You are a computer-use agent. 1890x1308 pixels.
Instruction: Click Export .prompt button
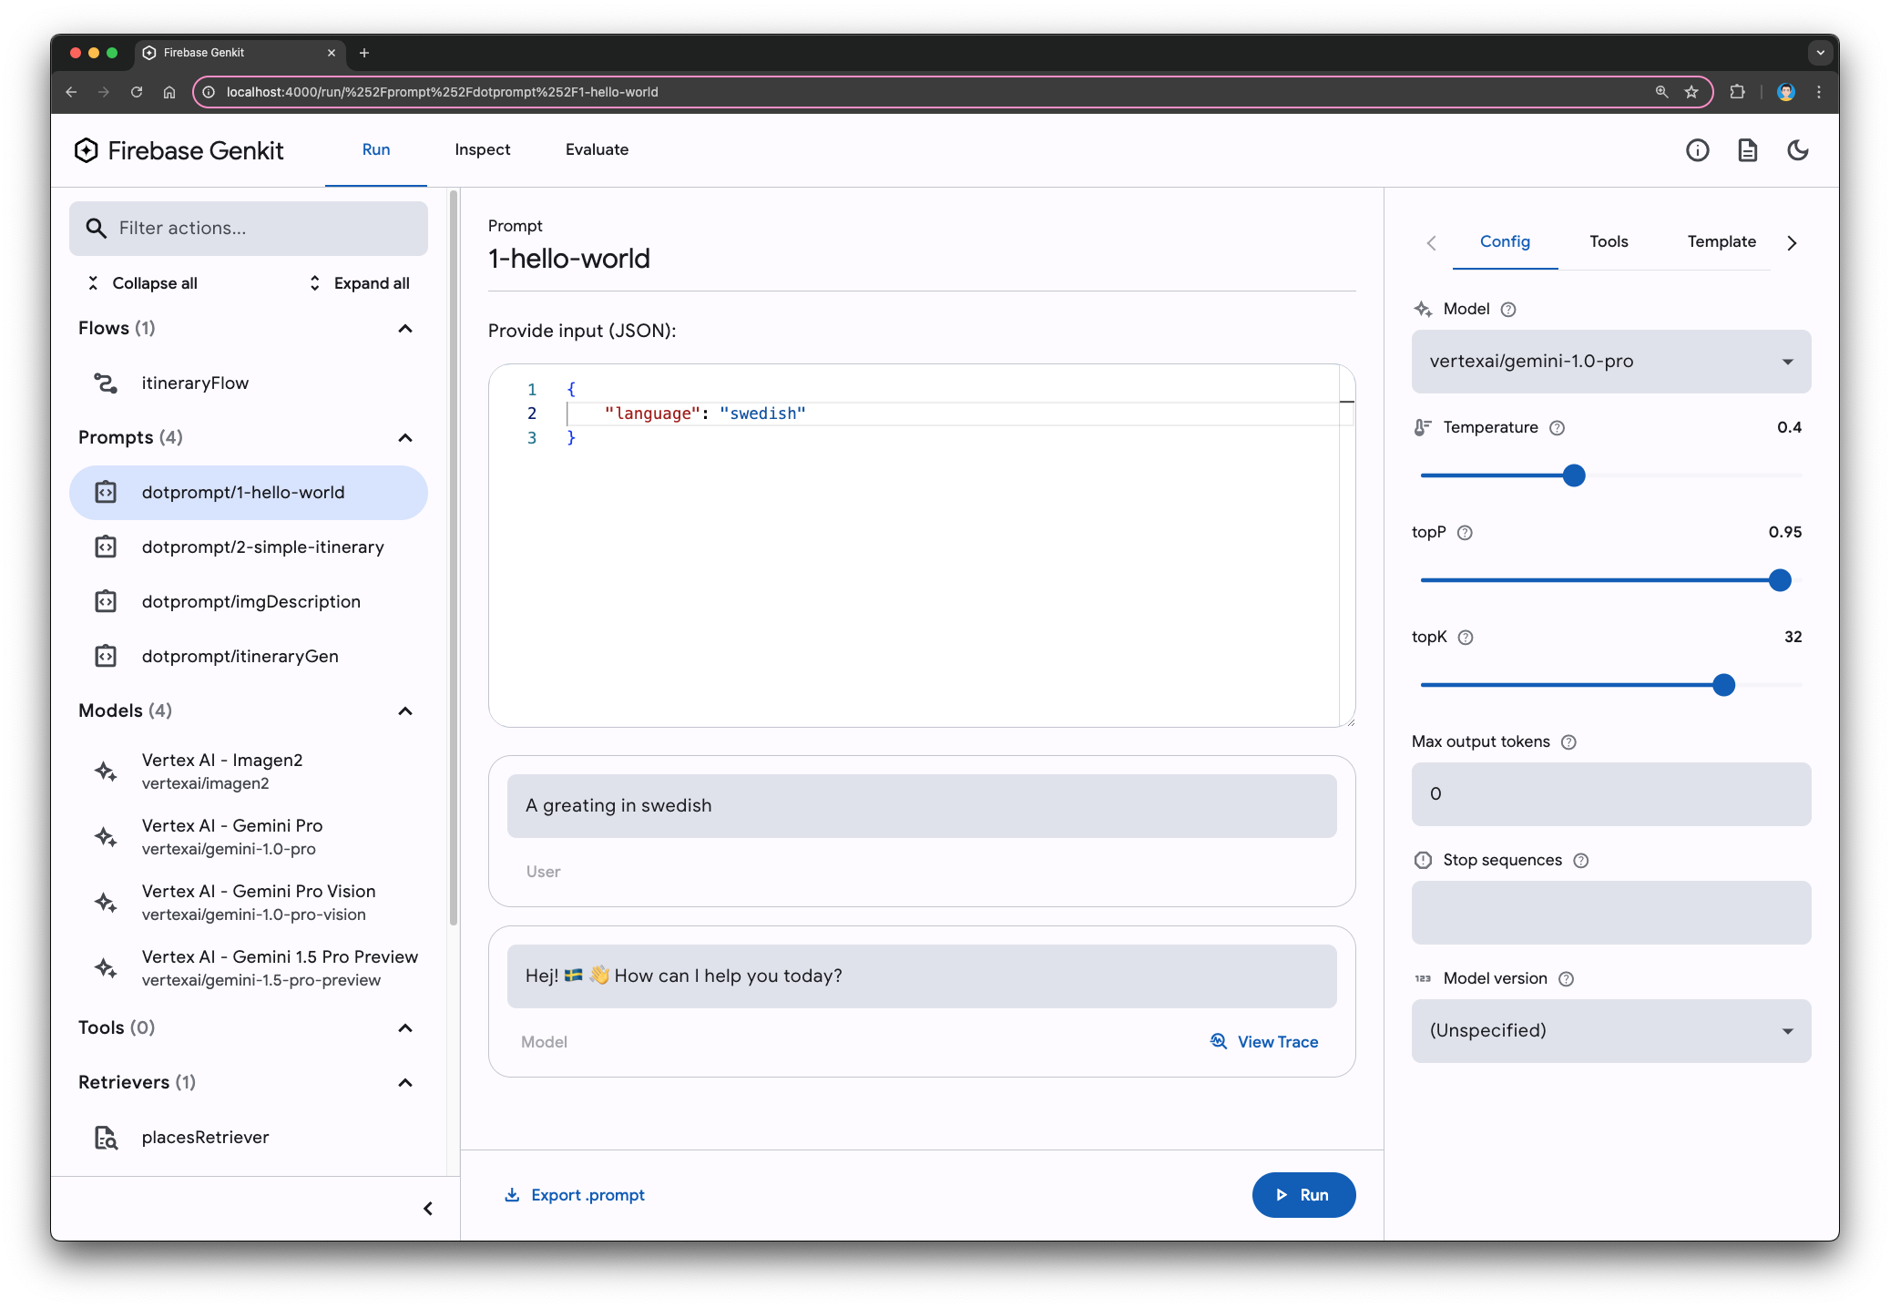click(576, 1194)
